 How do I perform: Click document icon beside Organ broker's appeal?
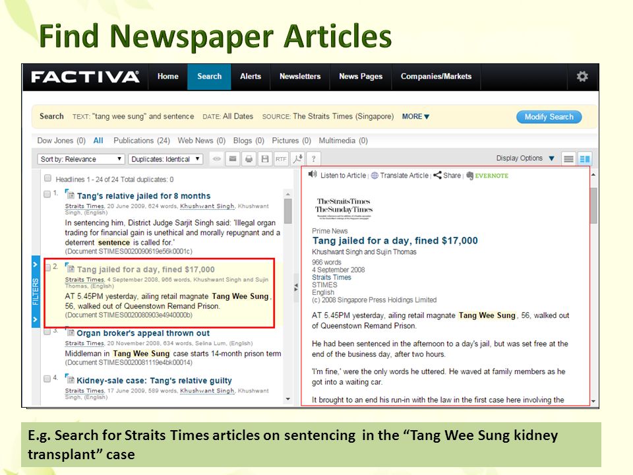tap(71, 332)
